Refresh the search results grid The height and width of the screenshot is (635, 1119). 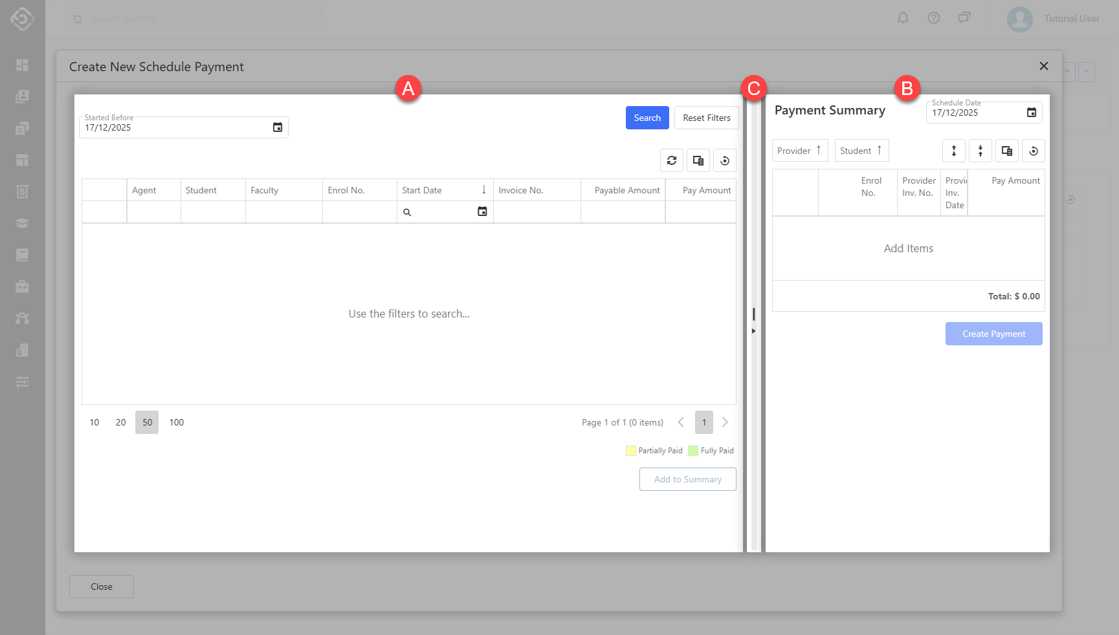click(671, 160)
